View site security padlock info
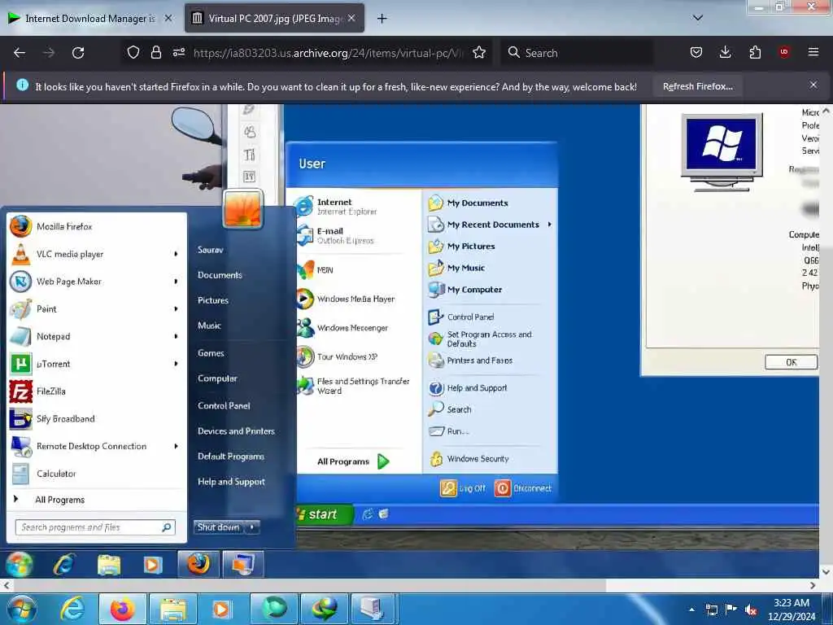 pyautogui.click(x=155, y=53)
